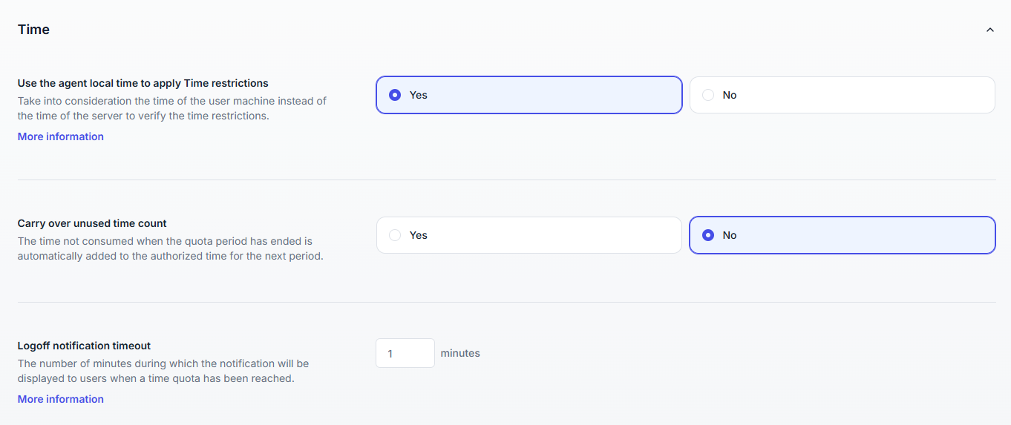This screenshot has width=1011, height=425.
Task: Open More information about agent local time
Action: (x=61, y=136)
